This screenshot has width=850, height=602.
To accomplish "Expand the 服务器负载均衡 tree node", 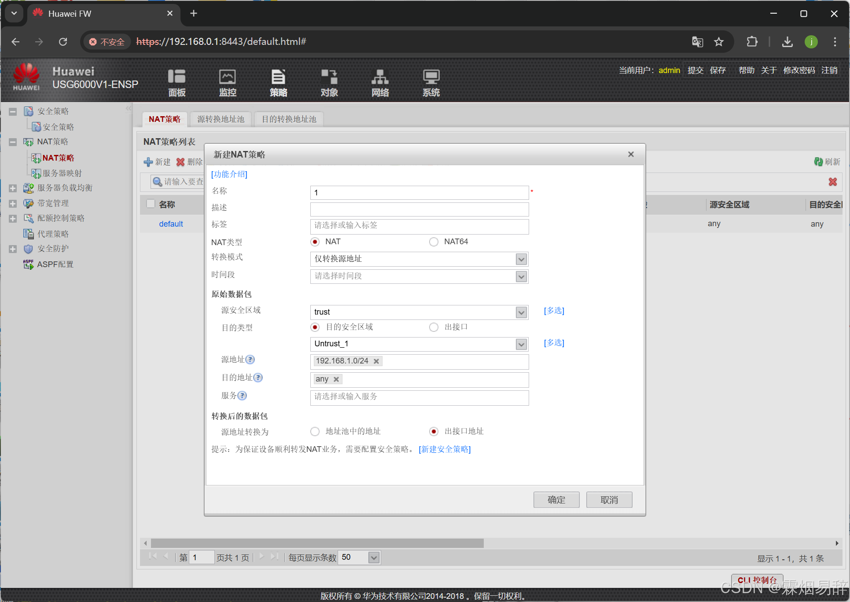I will (13, 188).
